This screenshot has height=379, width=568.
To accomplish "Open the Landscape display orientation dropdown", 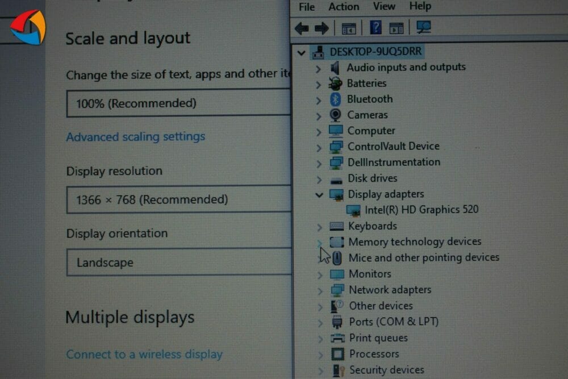I will (179, 263).
